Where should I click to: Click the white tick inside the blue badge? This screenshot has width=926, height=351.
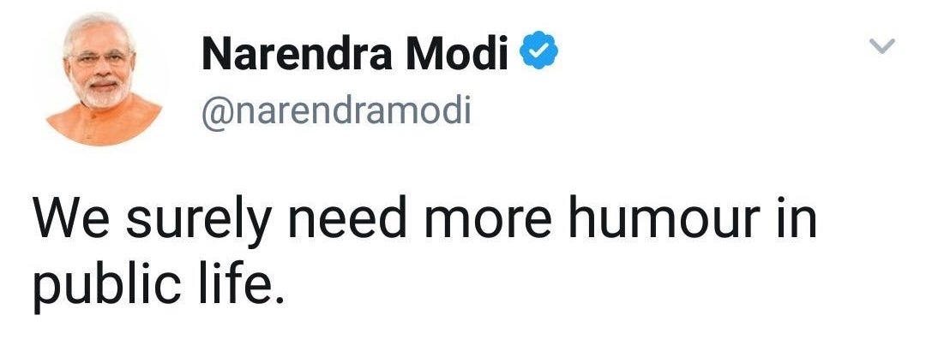tap(538, 51)
